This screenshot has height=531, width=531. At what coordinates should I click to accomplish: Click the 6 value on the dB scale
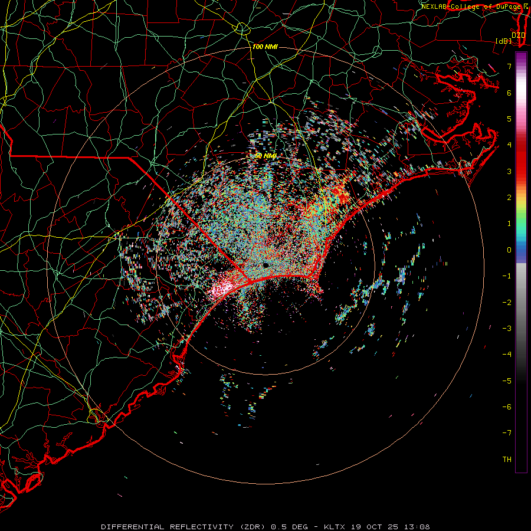tap(509, 93)
